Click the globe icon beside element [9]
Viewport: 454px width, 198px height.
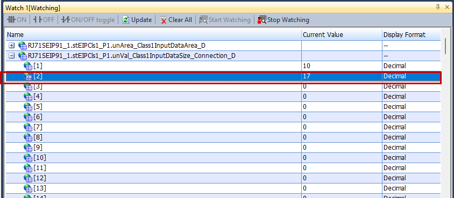click(28, 148)
